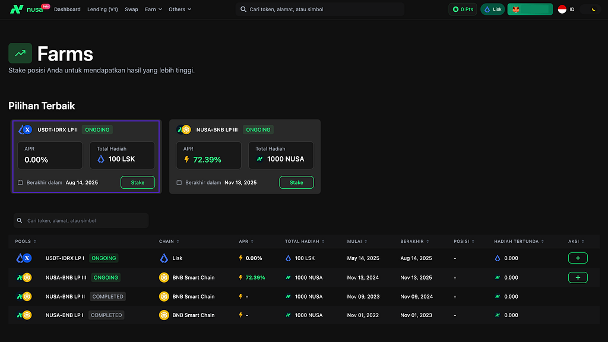Click the pair icon in the NUSA-BNB LP II row

point(24,296)
